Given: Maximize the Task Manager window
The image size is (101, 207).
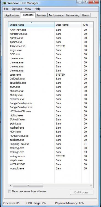Looking at the screenshot, I should point(86,2).
